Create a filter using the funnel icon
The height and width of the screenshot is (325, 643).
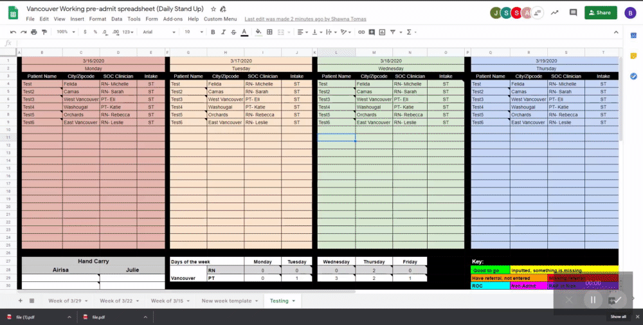pos(392,32)
